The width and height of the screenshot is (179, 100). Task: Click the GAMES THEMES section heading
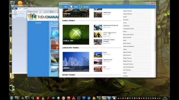[69, 21]
